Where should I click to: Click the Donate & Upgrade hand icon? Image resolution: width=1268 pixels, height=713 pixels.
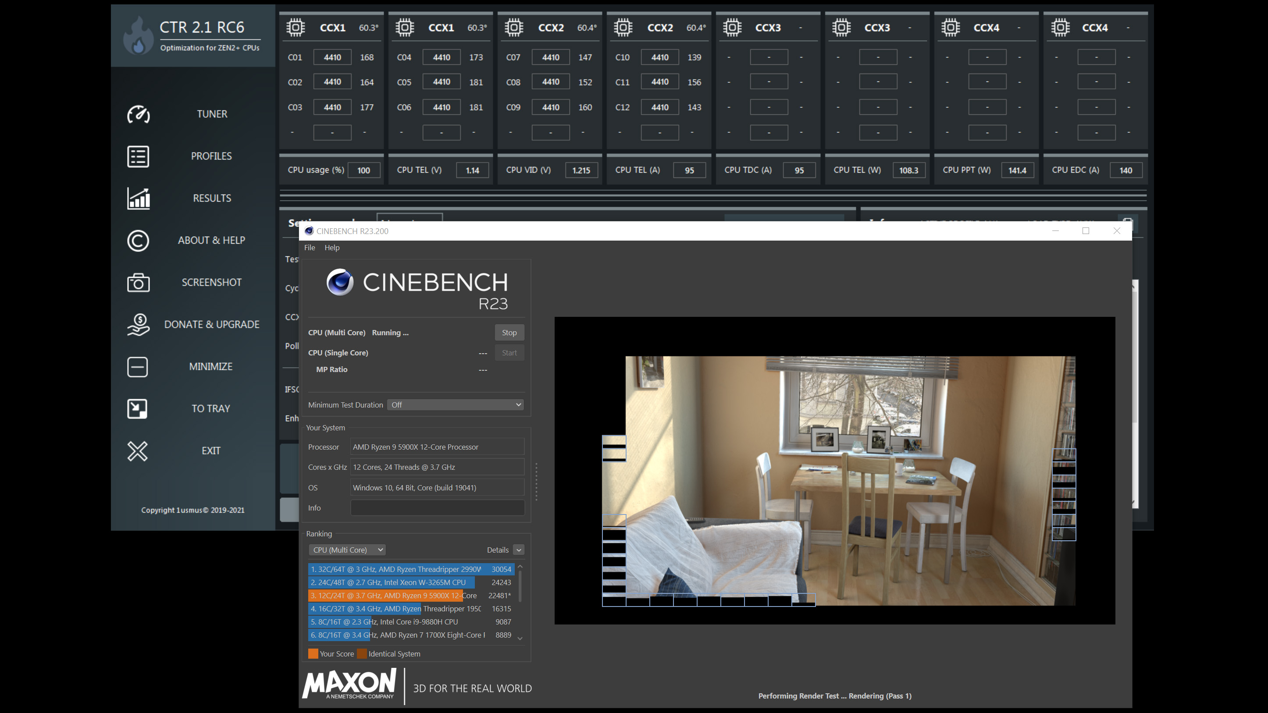point(138,325)
